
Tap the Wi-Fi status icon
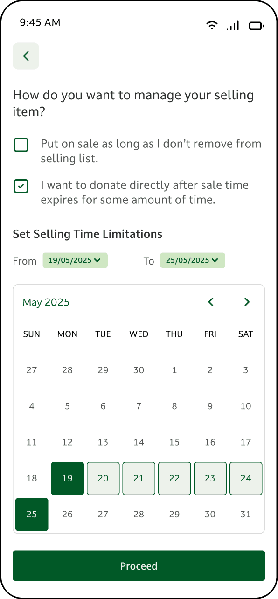tap(212, 26)
